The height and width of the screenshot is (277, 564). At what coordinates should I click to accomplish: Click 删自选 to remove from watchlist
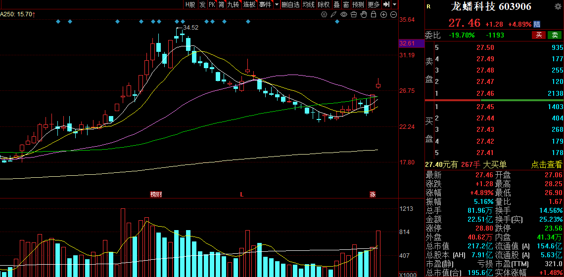point(290,4)
